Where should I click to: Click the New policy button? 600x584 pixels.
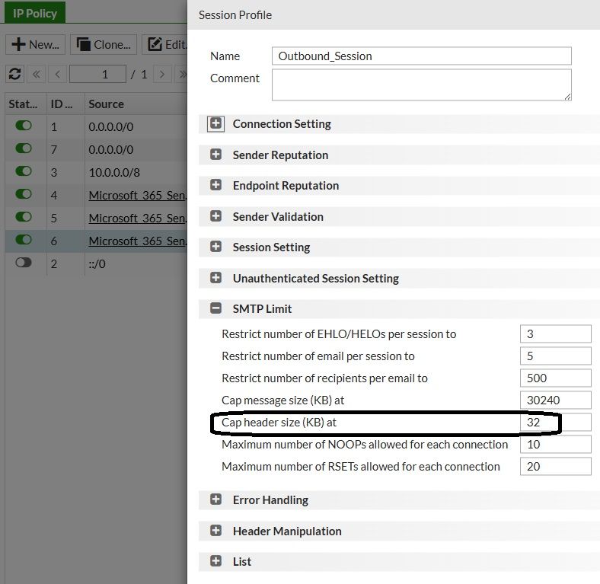coord(36,44)
